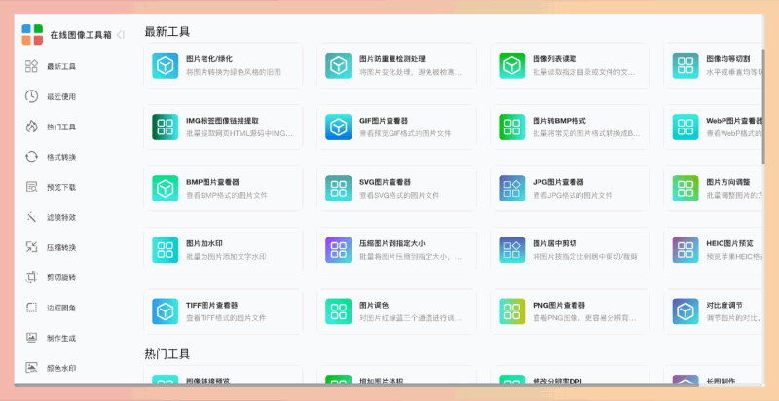Click the colorful app logo in the sidebar
Screen dimensions: 779x401
(x=32, y=35)
